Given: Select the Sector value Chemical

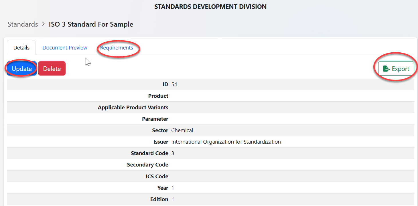Looking at the screenshot, I should [x=182, y=130].
